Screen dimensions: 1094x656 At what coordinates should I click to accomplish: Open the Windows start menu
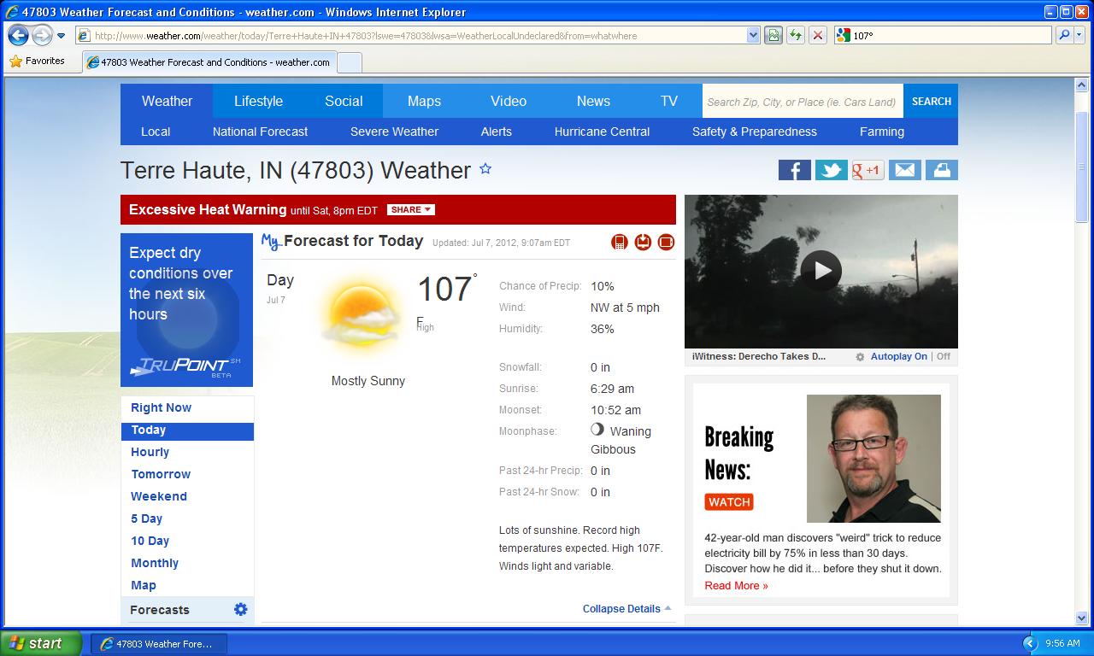point(41,643)
